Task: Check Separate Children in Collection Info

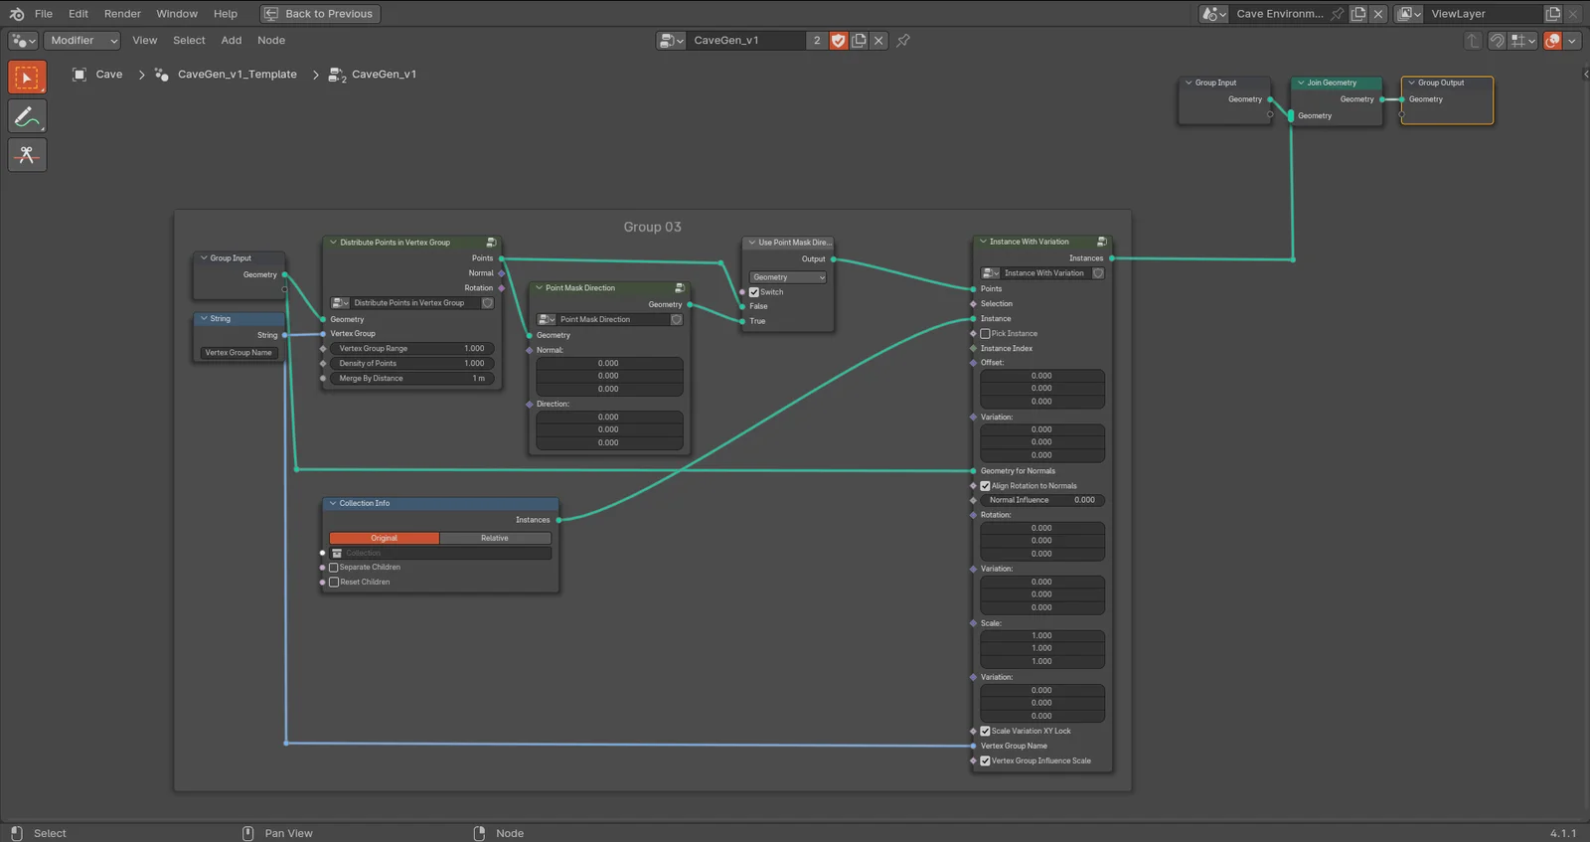Action: click(x=334, y=568)
